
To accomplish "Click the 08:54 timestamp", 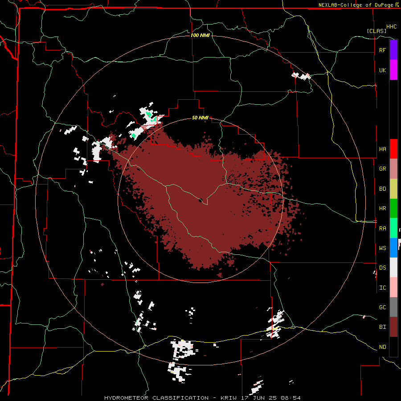I will pos(291,398).
